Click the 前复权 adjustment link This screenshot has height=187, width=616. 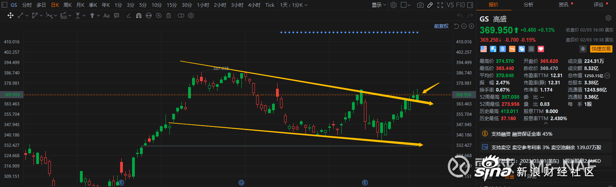(x=441, y=26)
